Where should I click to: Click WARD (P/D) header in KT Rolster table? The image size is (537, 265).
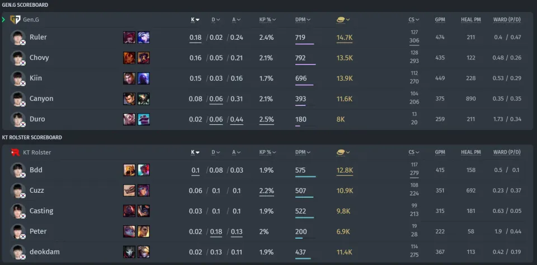(507, 152)
